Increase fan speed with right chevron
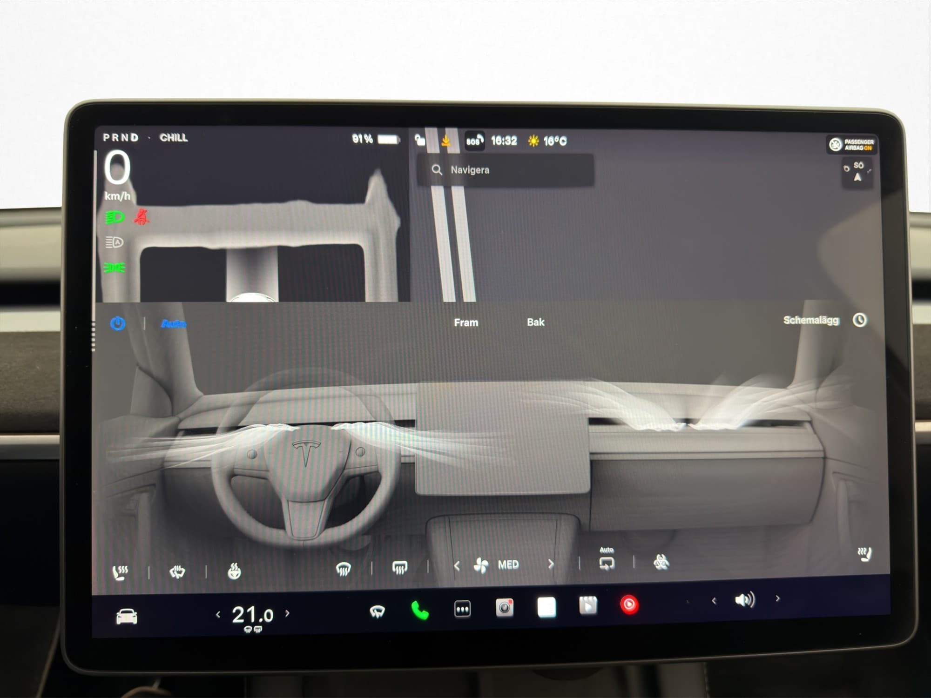 point(551,564)
